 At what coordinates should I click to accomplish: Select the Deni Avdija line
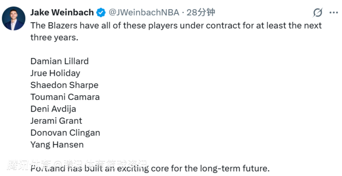pyautogui.click(x=53, y=109)
